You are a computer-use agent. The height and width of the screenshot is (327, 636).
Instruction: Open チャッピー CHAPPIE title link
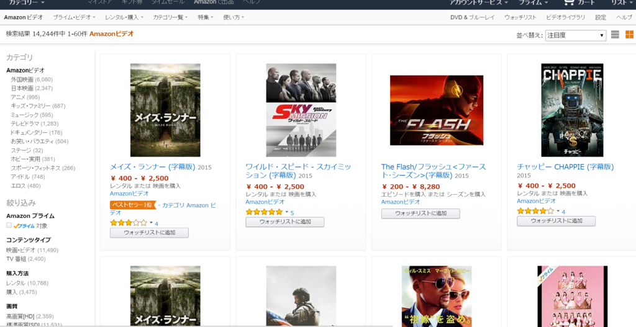click(x=565, y=166)
